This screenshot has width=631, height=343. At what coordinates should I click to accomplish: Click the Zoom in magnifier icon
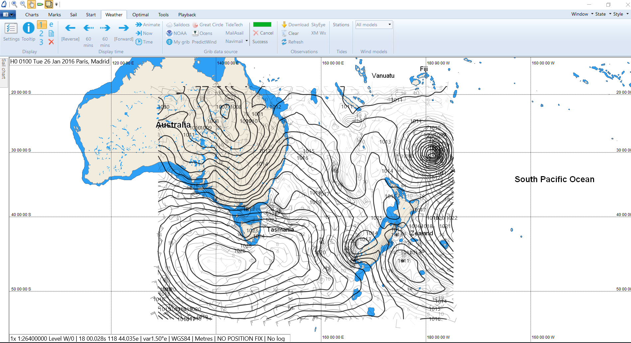coord(14,4)
